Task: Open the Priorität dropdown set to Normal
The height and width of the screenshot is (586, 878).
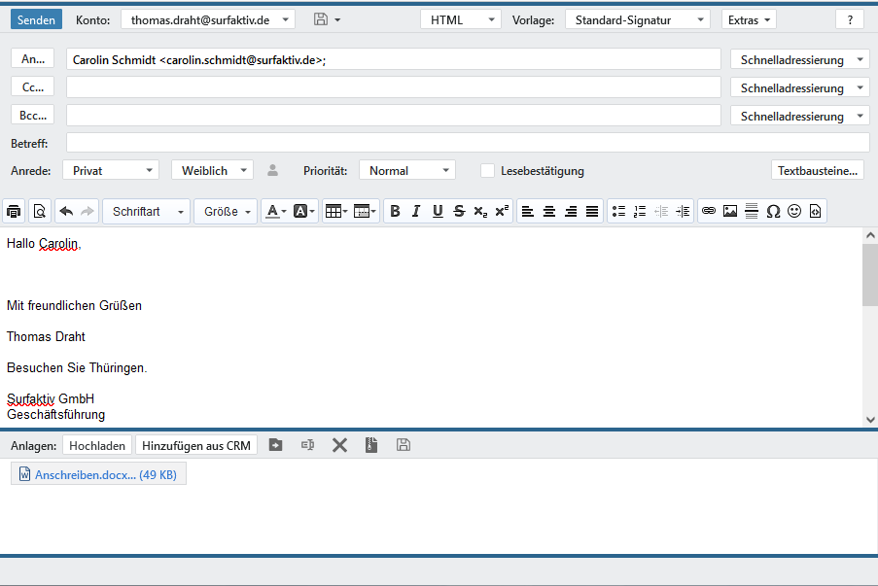Action: tap(406, 171)
